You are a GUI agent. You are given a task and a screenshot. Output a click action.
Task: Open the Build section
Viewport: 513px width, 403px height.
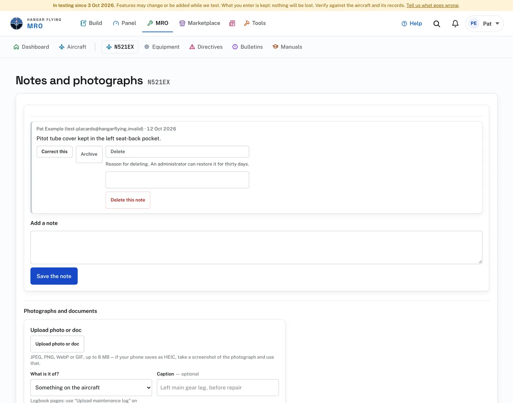point(91,23)
